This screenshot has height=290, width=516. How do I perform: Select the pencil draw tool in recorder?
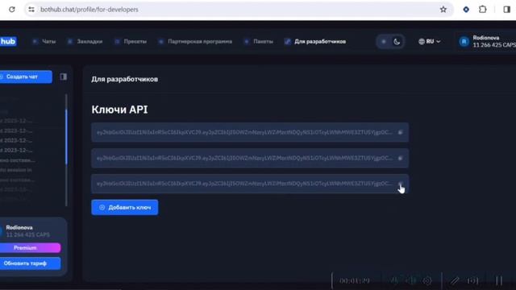(455, 281)
